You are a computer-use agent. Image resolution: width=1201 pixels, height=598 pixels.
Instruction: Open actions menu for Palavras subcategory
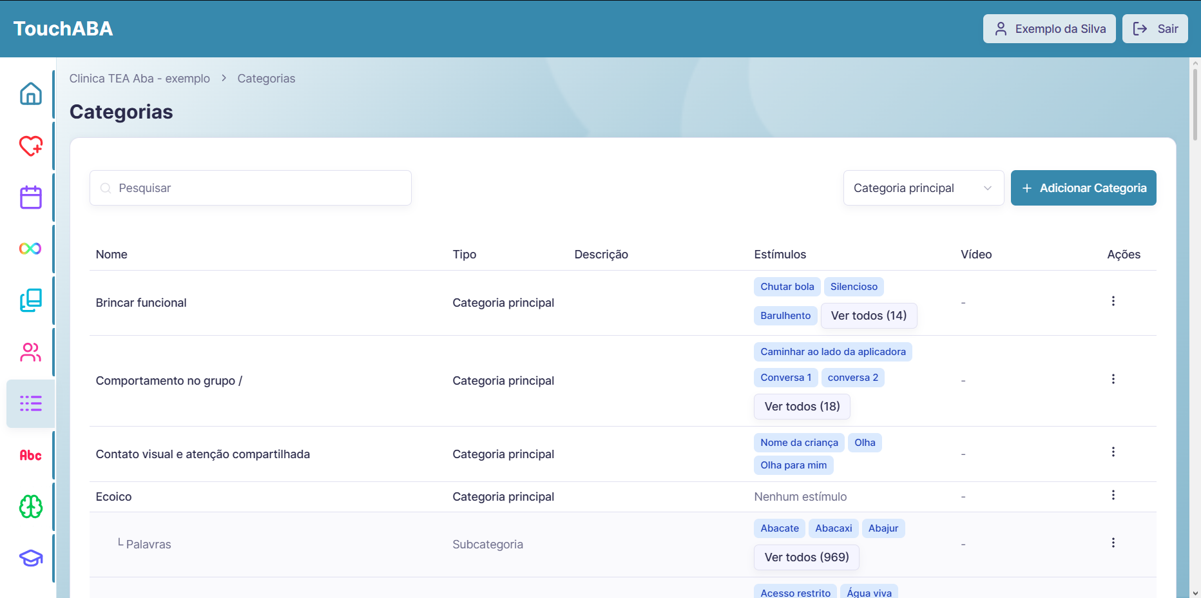coord(1113,543)
